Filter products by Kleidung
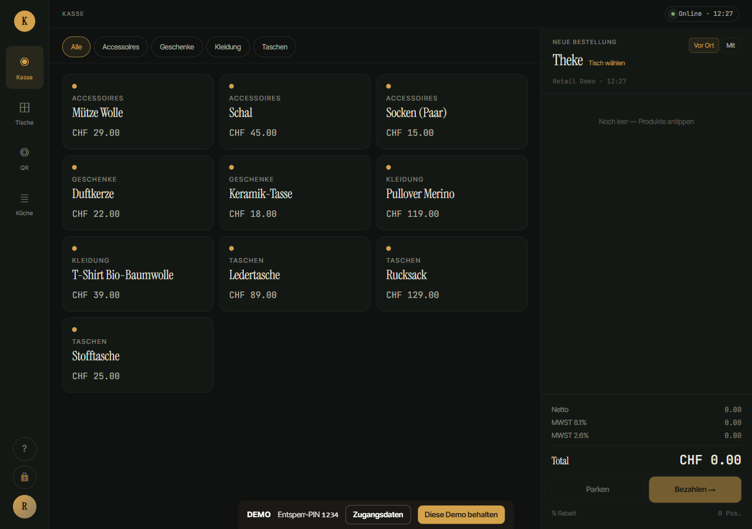The image size is (752, 529). click(228, 47)
